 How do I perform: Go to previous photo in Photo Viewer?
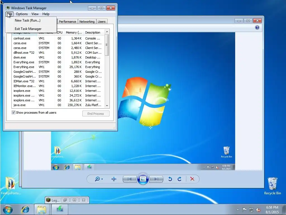pyautogui.click(x=130, y=179)
